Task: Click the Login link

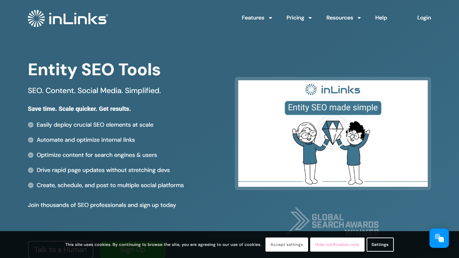Action: pos(424,18)
